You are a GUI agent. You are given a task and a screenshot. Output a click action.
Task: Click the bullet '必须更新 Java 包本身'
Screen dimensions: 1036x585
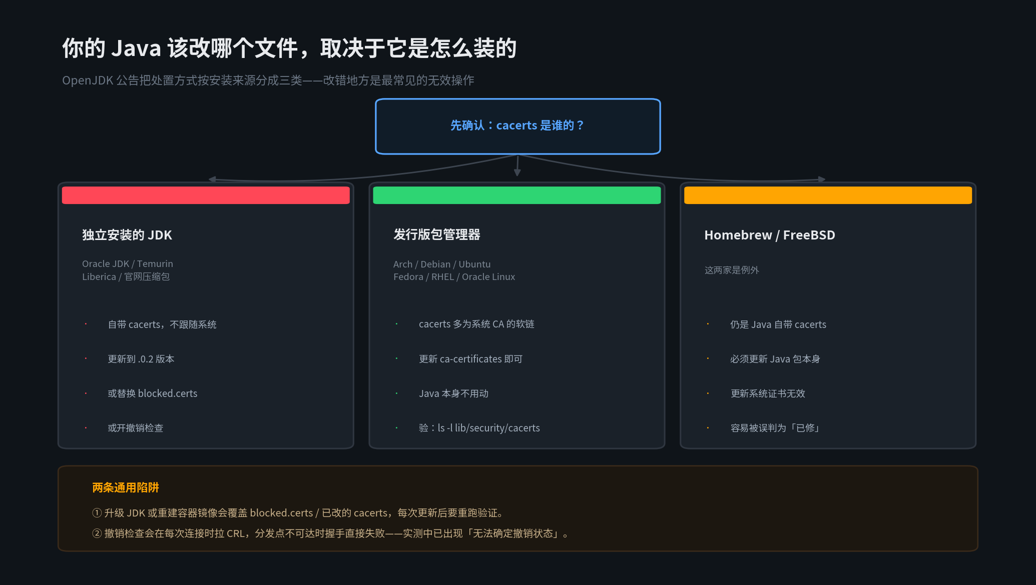775,359
